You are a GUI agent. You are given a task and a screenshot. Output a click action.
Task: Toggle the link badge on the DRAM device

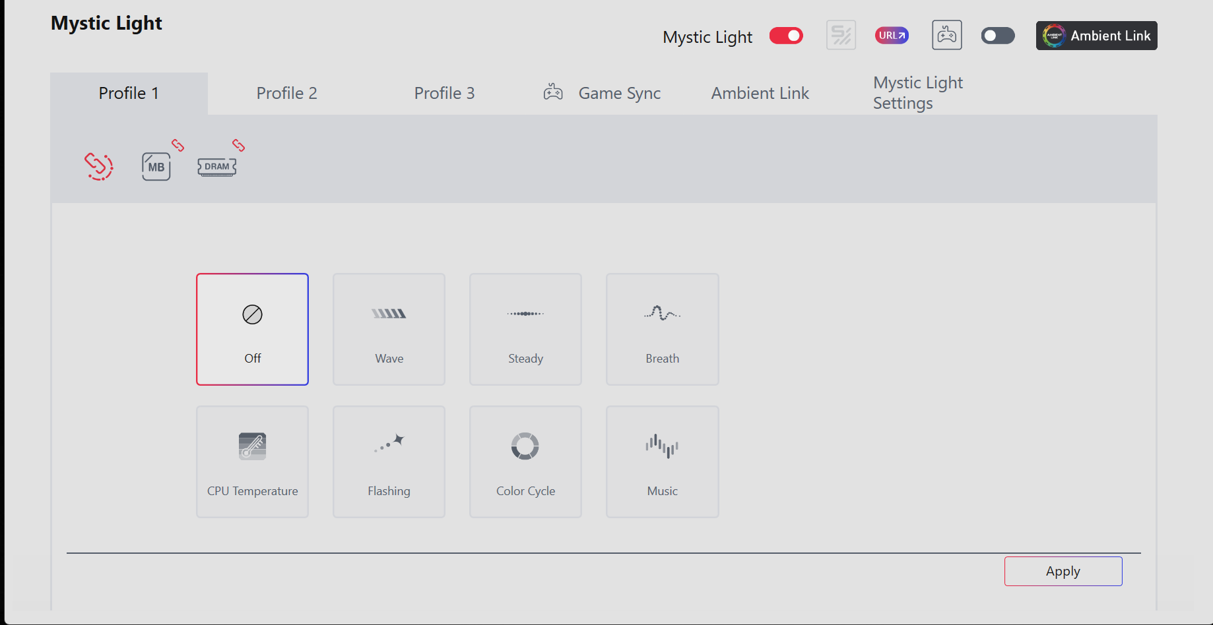tap(239, 145)
